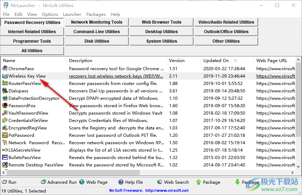The height and width of the screenshot is (195, 302).
Task: Show All Utilities
Action: click(32, 50)
